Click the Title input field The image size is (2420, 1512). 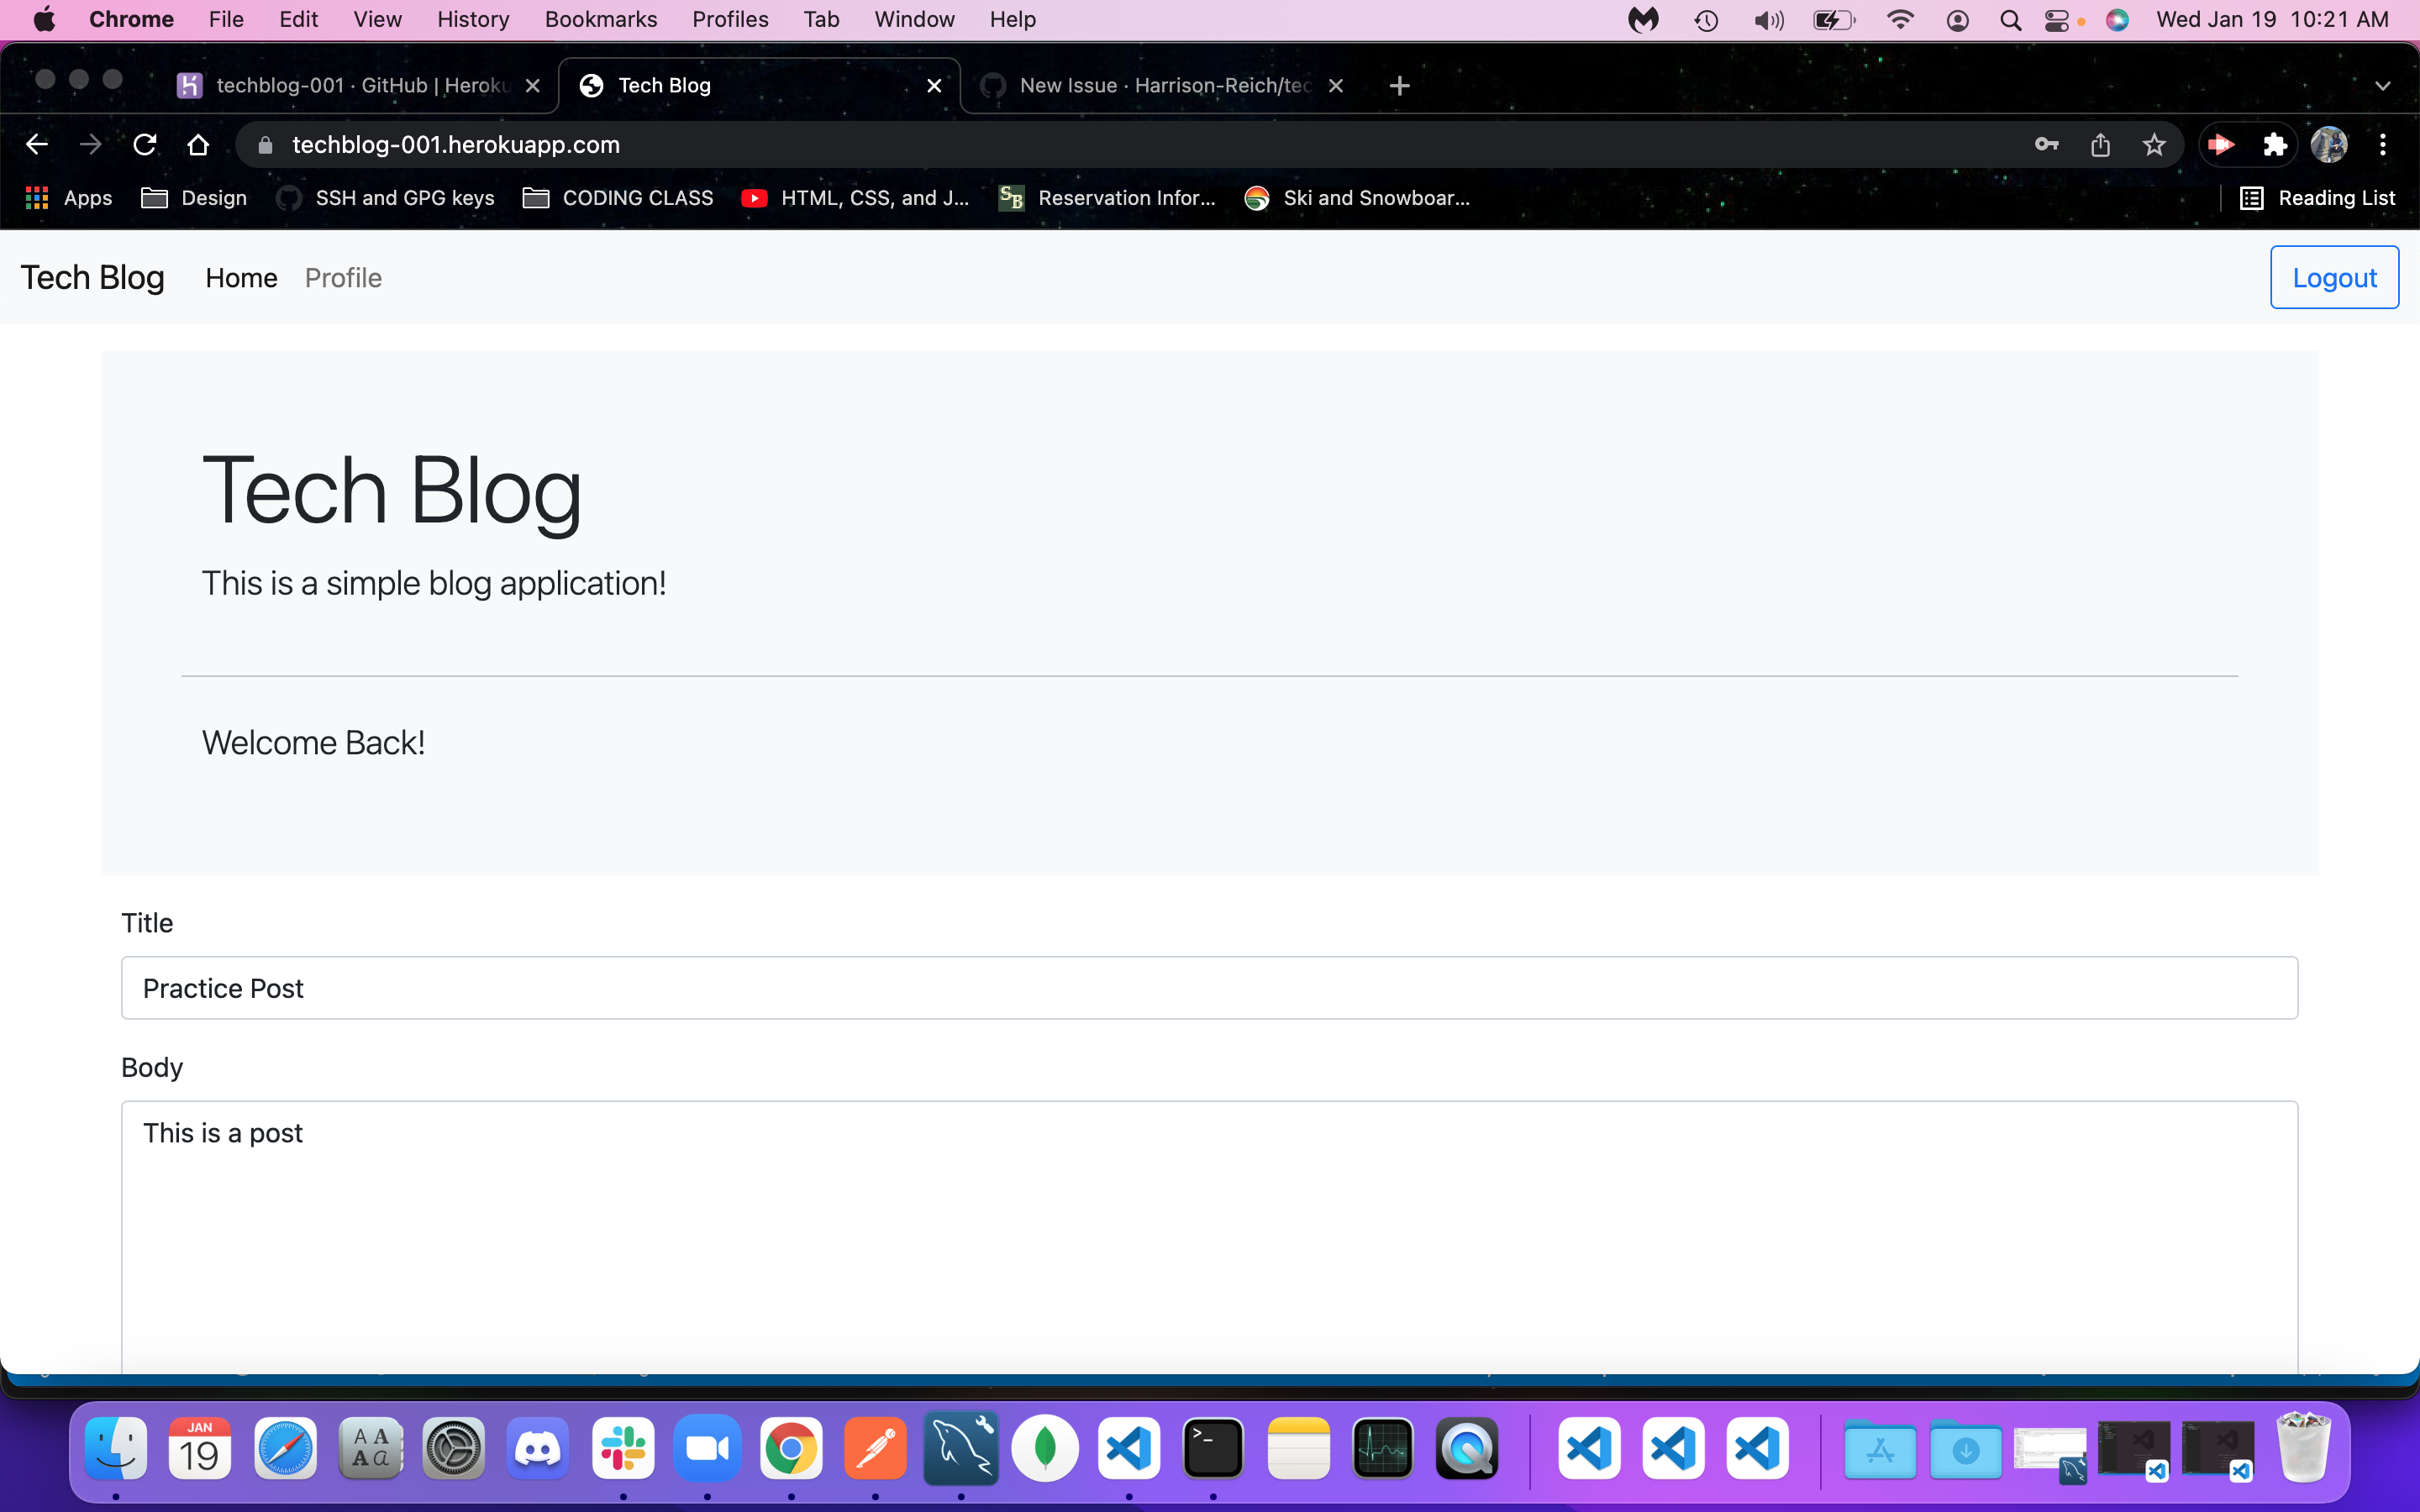(1209, 988)
